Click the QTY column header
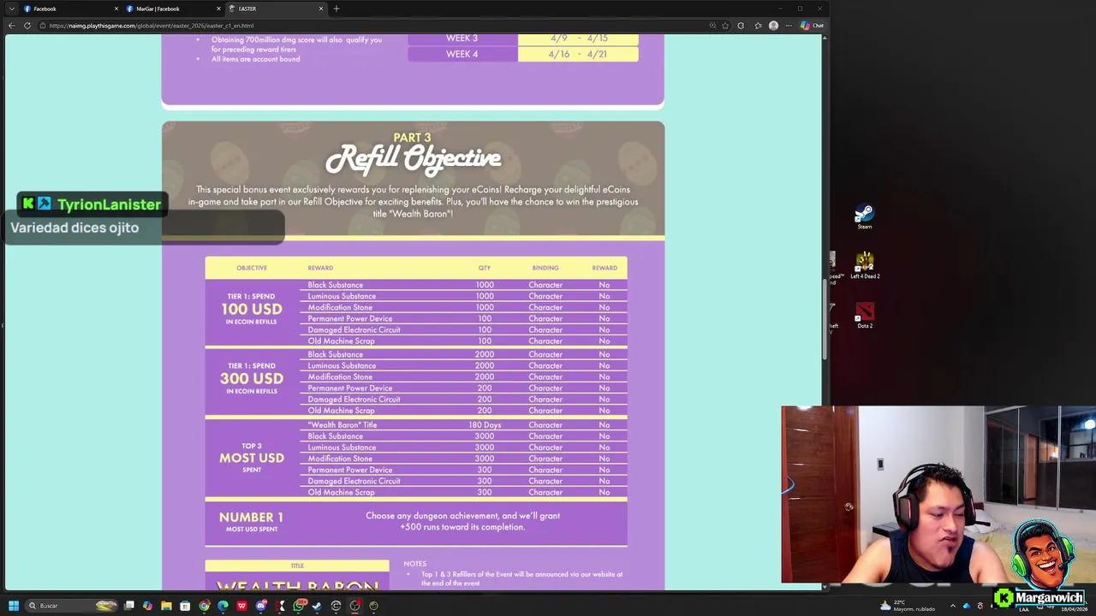This screenshot has width=1096, height=616. [x=485, y=268]
